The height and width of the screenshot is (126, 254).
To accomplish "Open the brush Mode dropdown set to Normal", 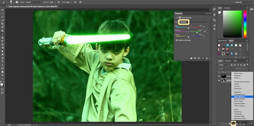I will click(34, 2).
